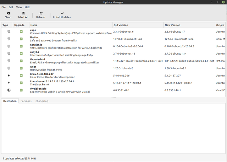Switch to the Description tab
Screen dimensions: 227x162
coord(10,101)
